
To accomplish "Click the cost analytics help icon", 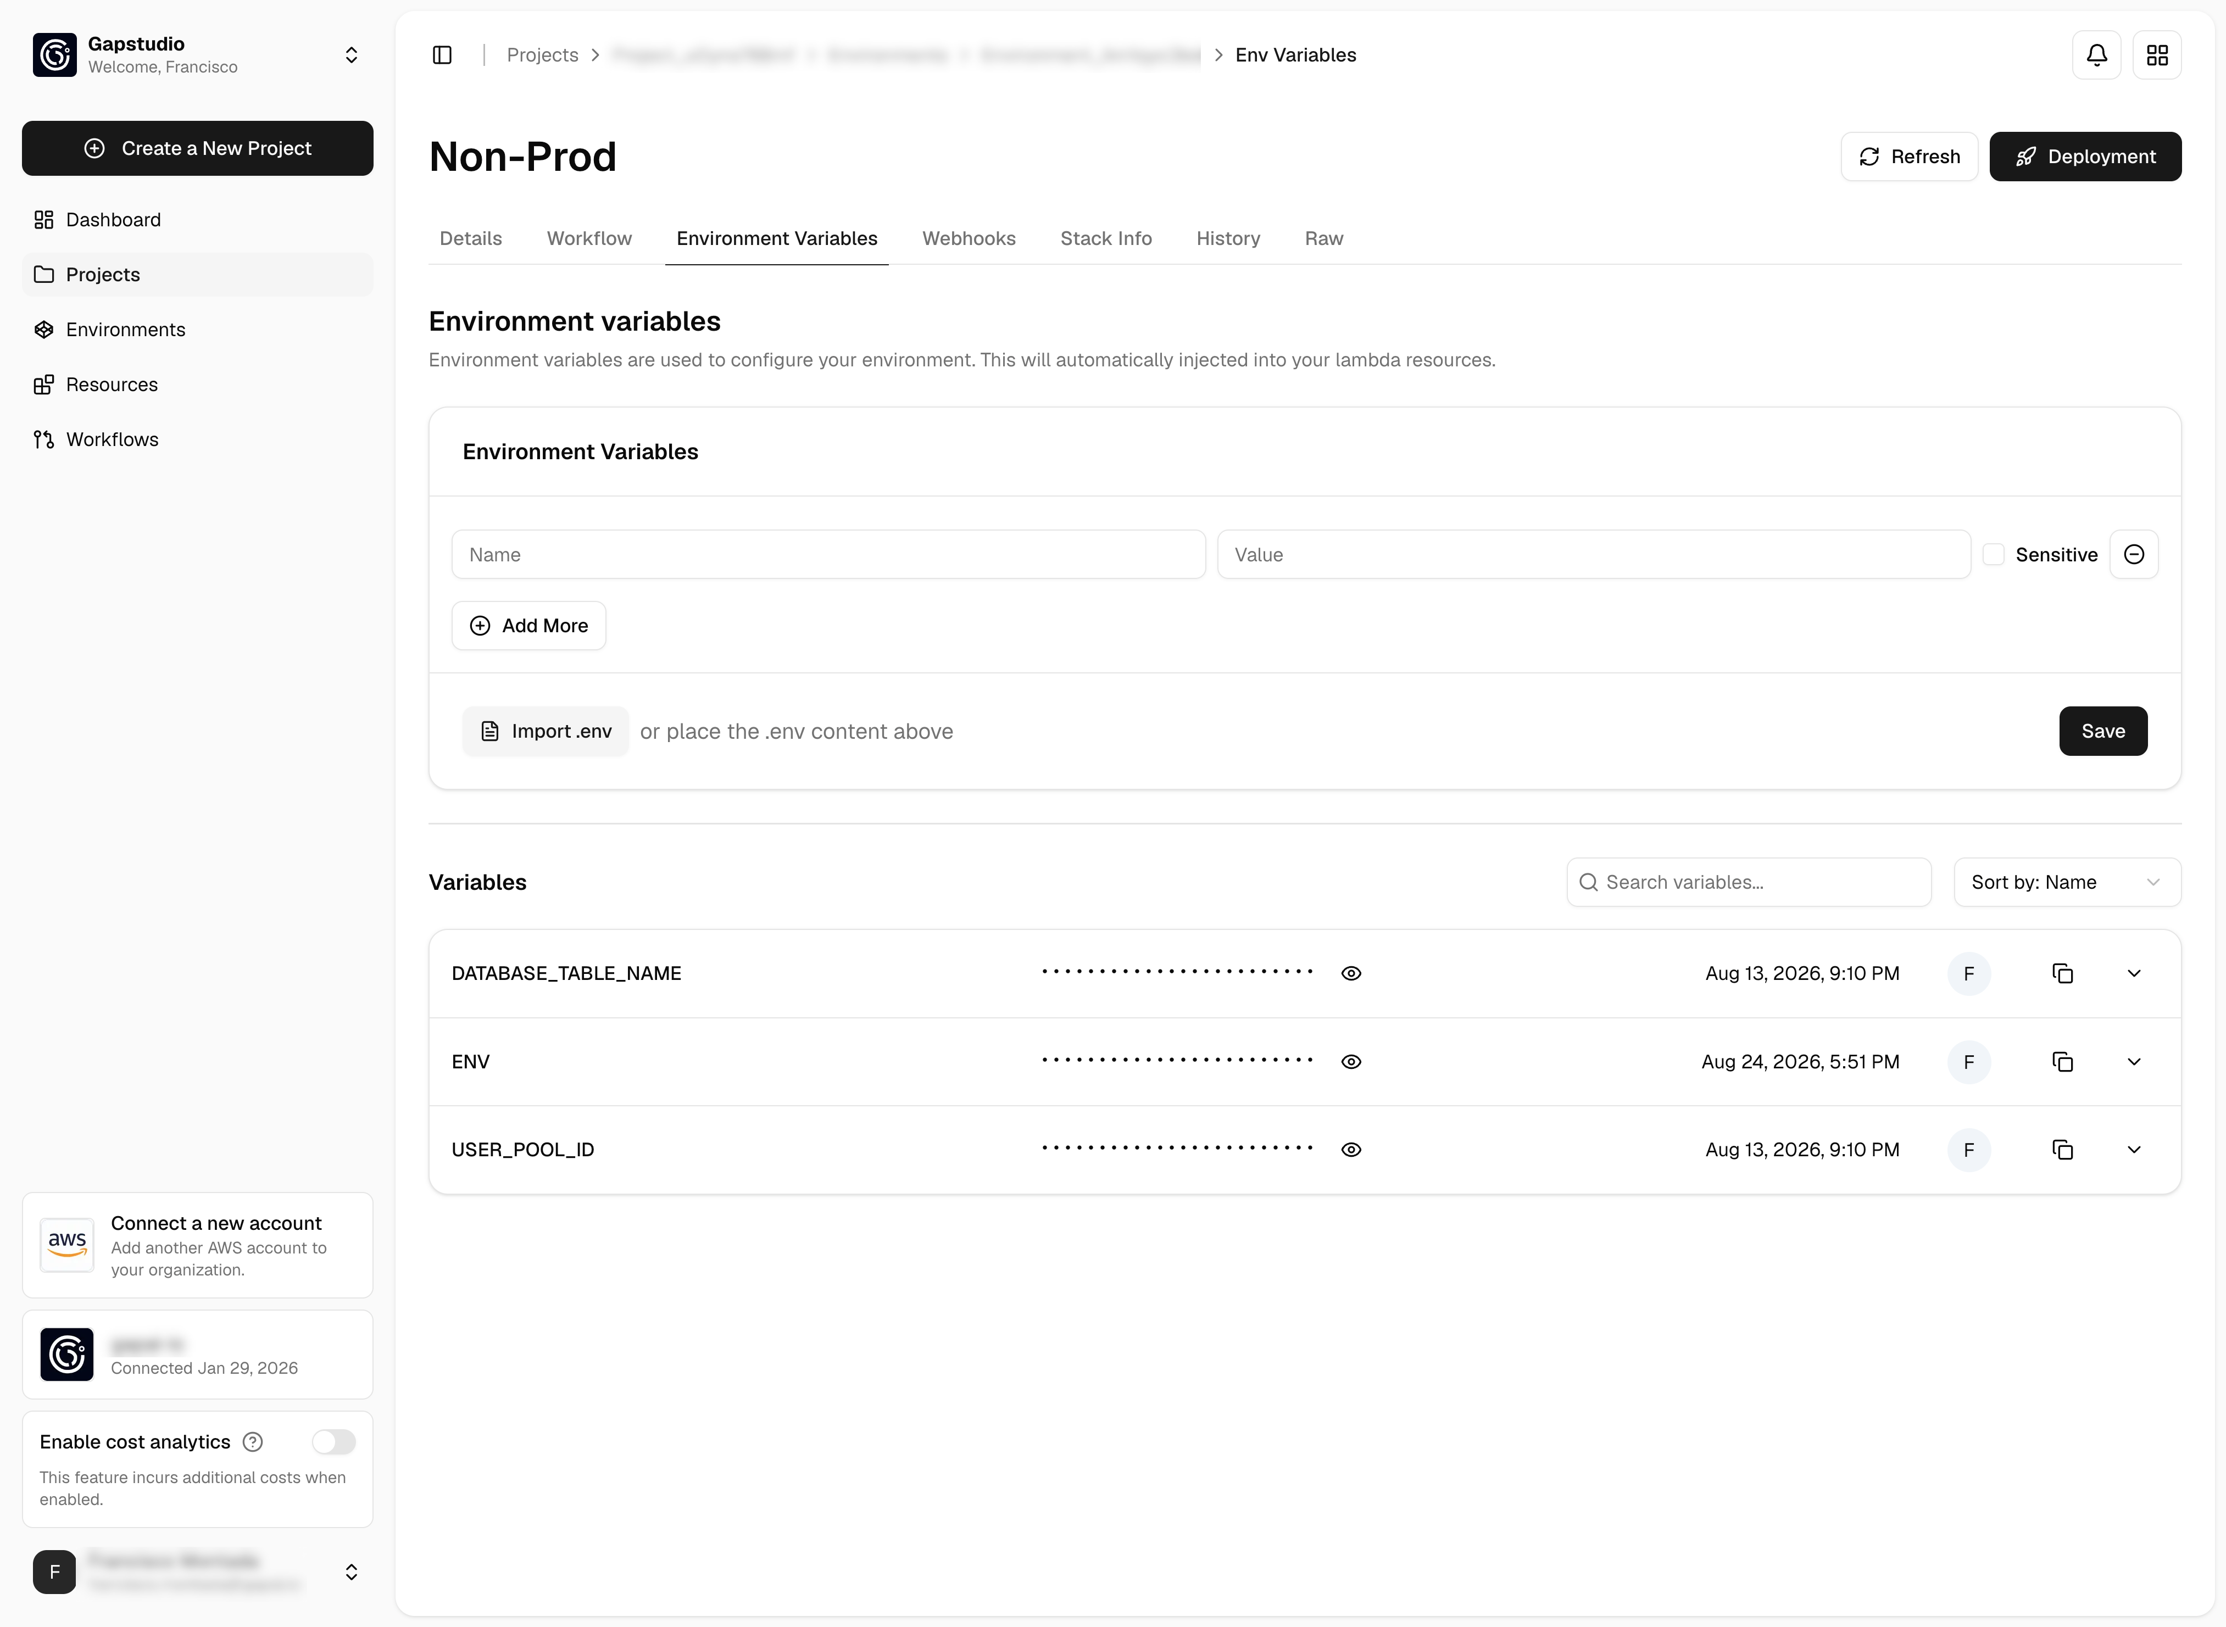I will coord(253,1442).
